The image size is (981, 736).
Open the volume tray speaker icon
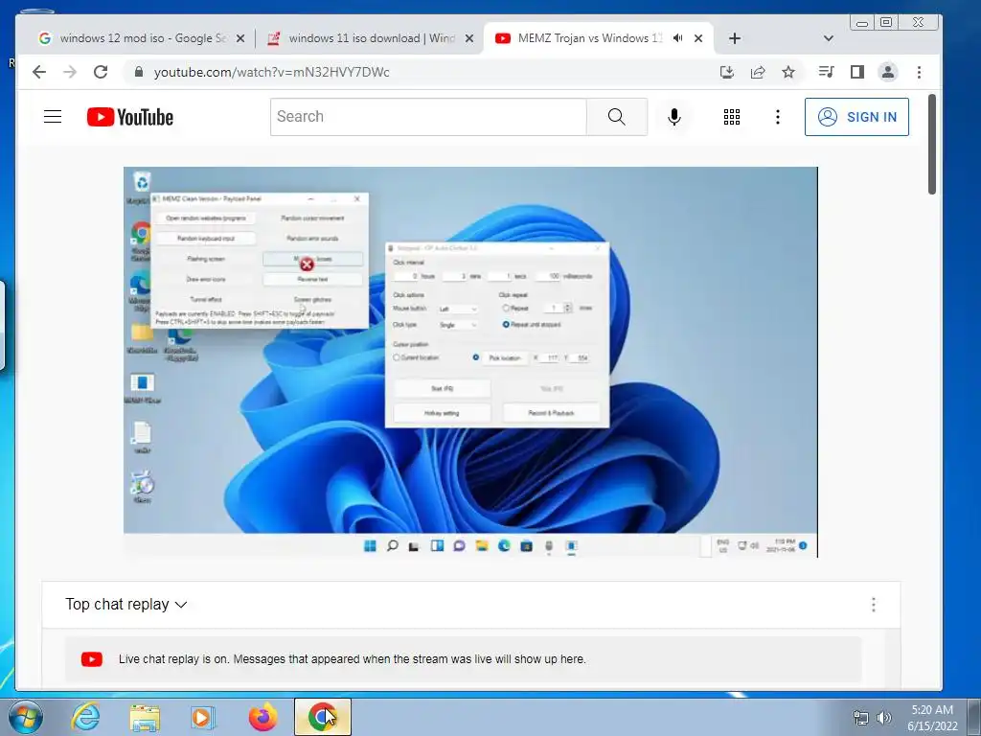[x=884, y=717]
